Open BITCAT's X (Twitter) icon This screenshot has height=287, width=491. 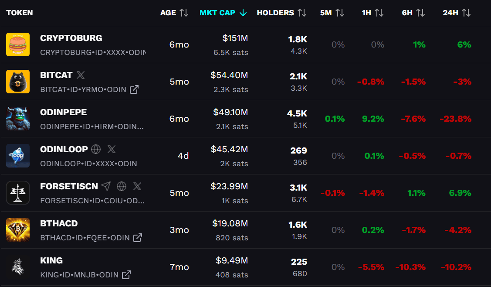81,75
